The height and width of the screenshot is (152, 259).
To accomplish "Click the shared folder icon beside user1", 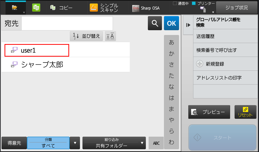I will (x=14, y=50).
